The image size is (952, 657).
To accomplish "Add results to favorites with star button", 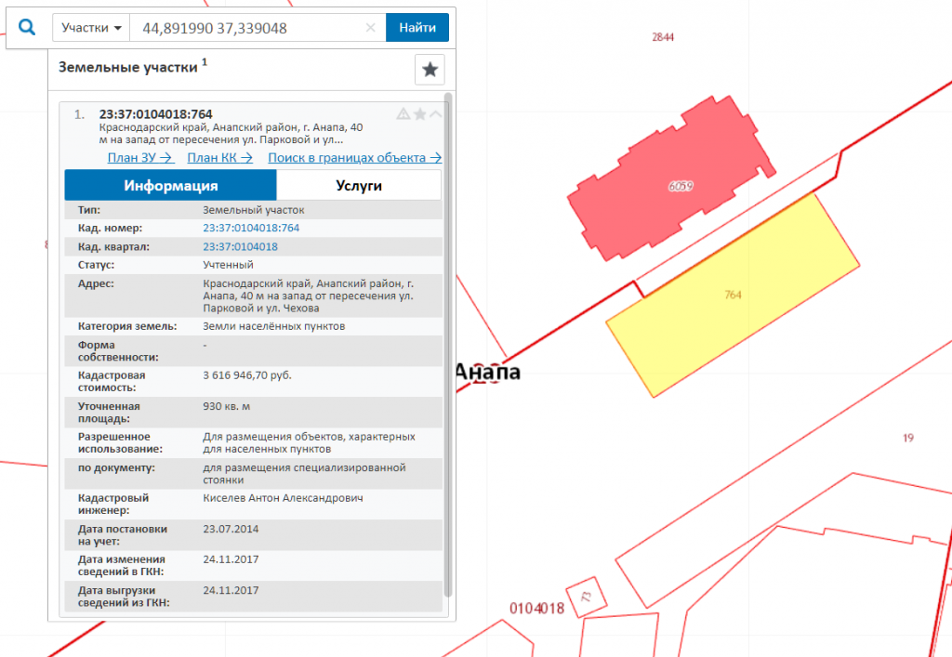I will [430, 69].
